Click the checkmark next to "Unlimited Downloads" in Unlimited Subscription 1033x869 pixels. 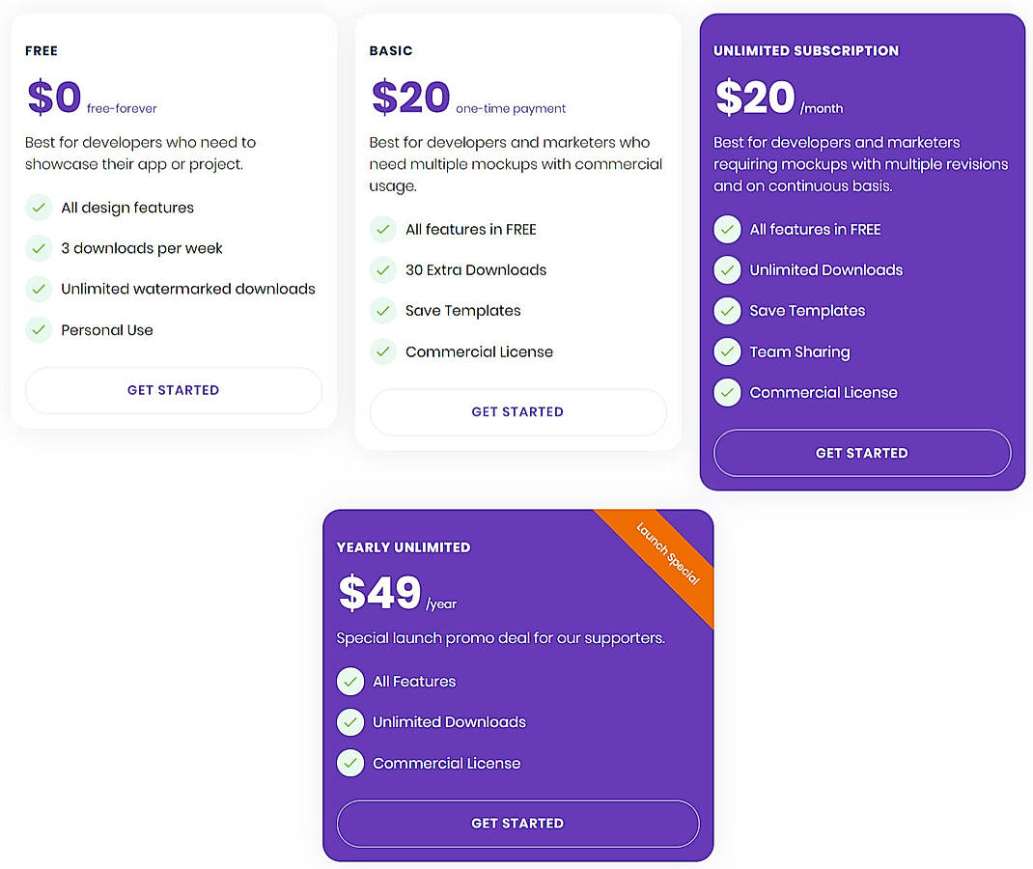[727, 270]
